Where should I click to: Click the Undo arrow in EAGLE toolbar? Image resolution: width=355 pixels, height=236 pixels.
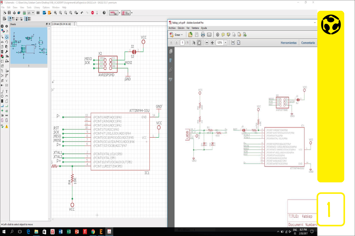82,13
